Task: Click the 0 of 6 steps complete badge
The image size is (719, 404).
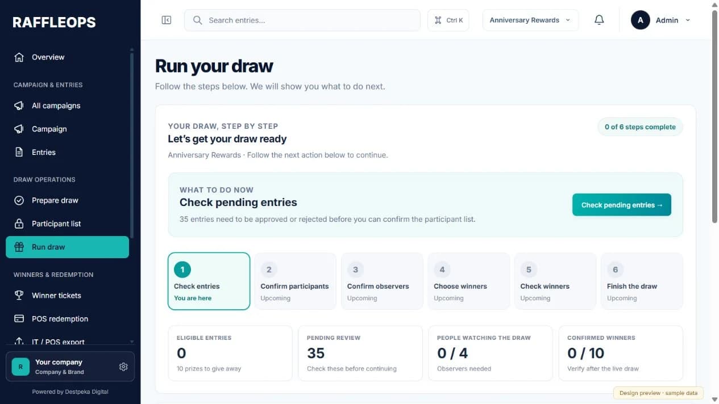Action: tap(640, 127)
